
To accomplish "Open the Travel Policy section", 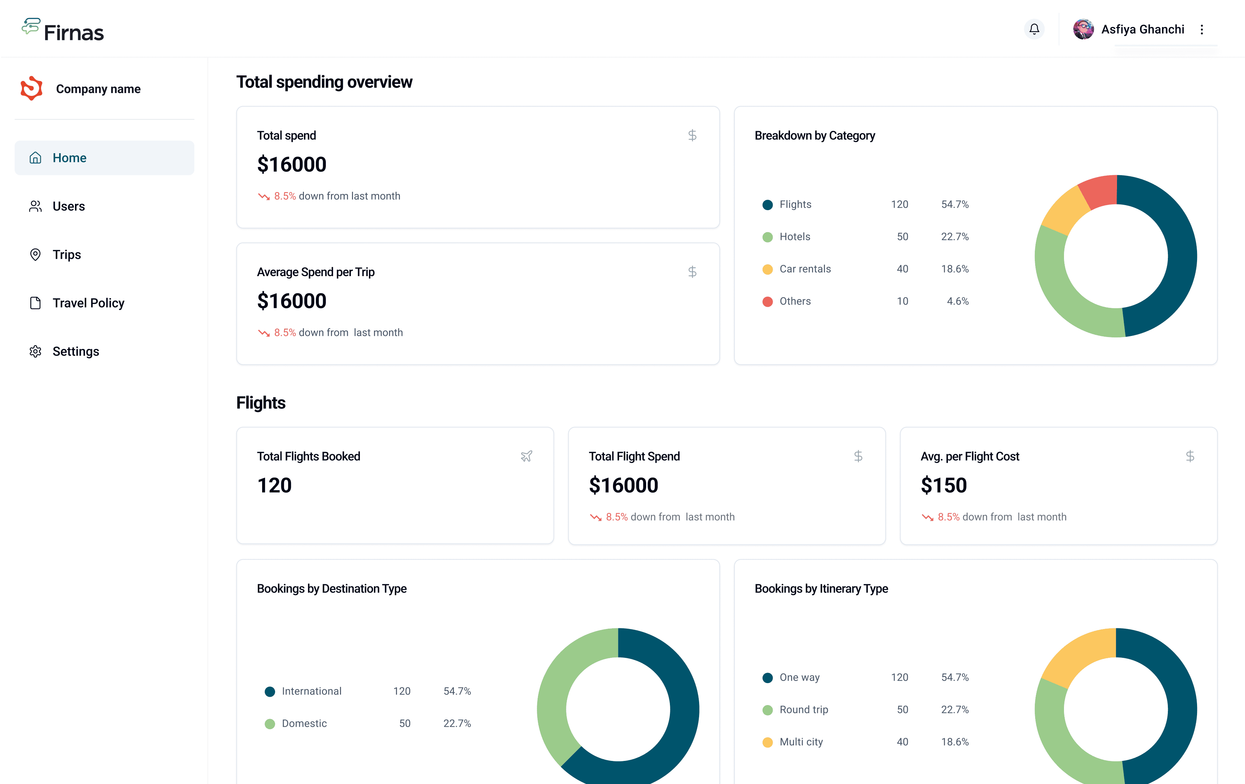I will coord(105,303).
